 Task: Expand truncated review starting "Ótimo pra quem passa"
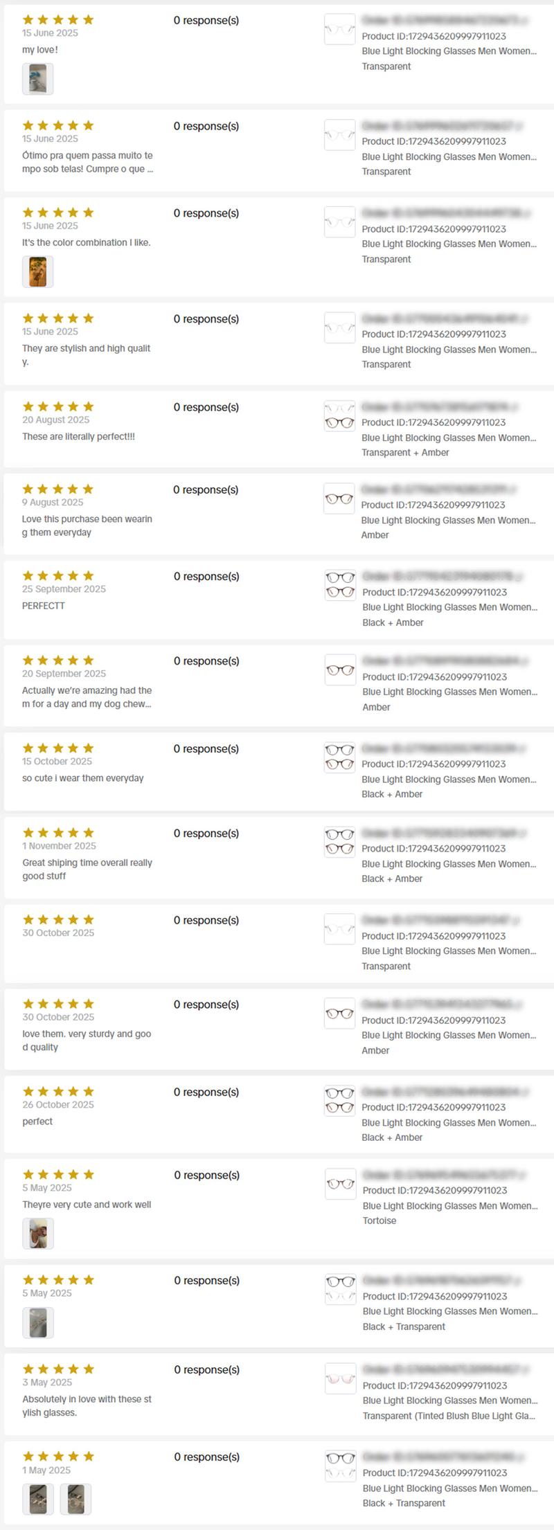(x=87, y=162)
